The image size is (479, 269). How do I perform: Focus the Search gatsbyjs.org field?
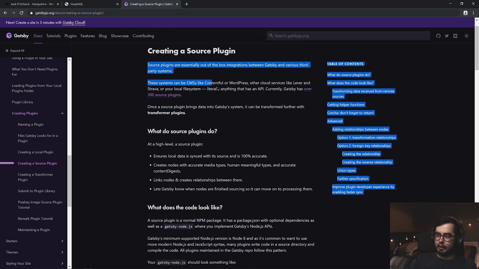point(348,36)
